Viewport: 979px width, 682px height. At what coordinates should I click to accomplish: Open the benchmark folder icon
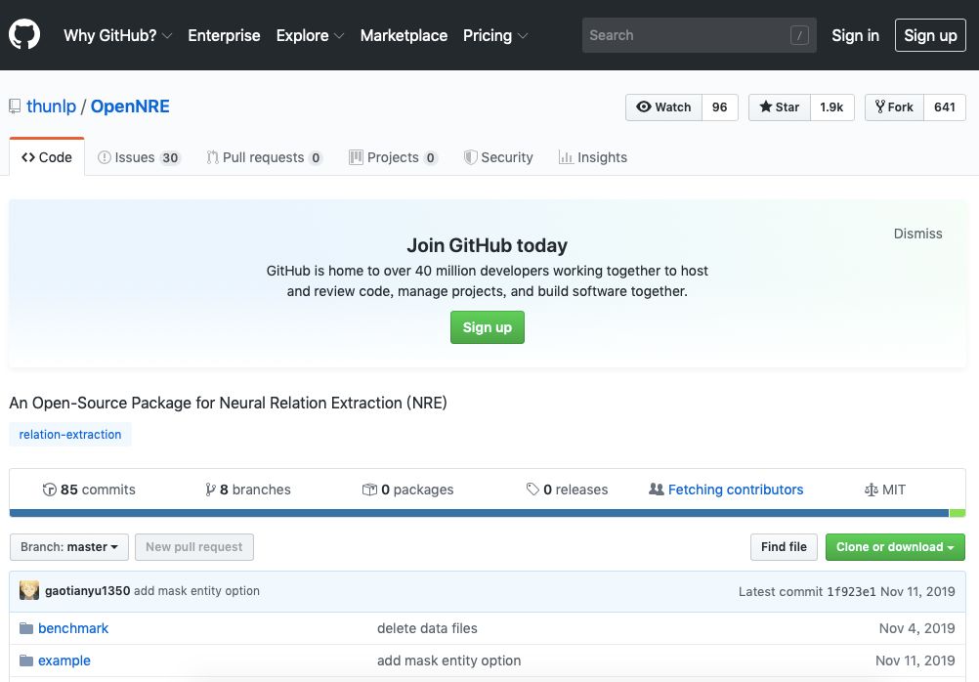(26, 628)
